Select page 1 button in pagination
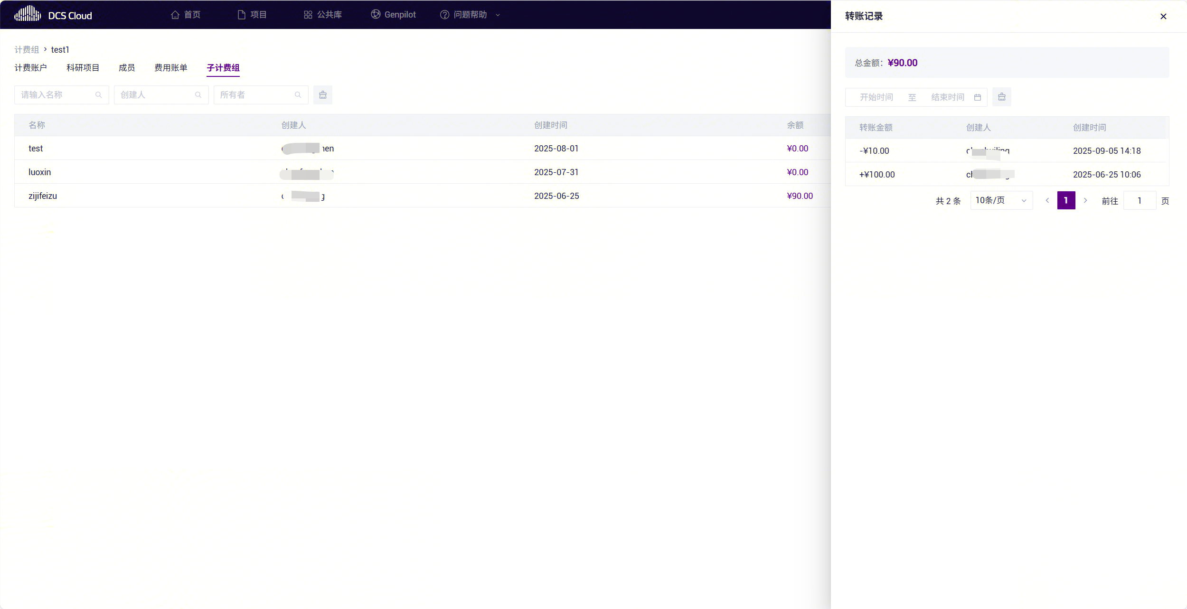Image resolution: width=1187 pixels, height=609 pixels. [1066, 200]
